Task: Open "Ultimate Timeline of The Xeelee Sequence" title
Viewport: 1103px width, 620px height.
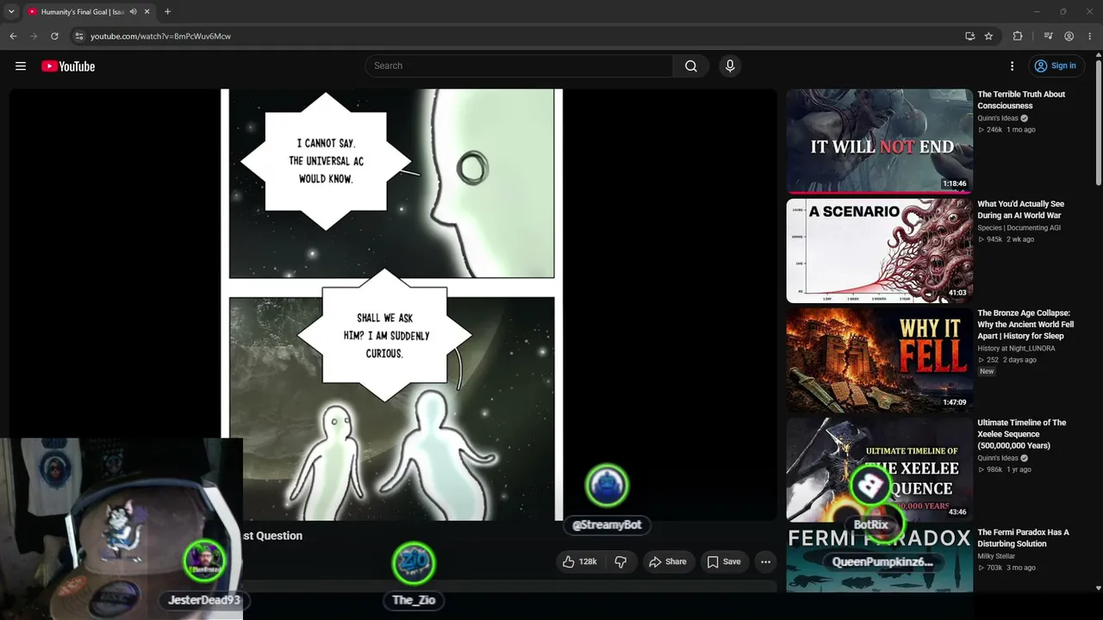Action: (x=1022, y=434)
